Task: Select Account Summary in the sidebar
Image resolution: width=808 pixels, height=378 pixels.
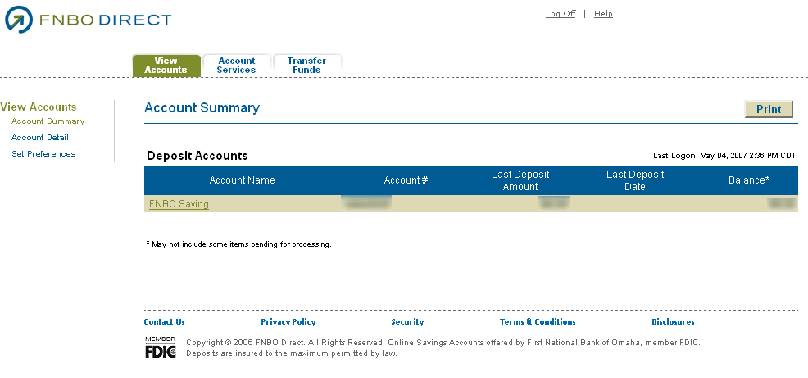Action: 48,121
